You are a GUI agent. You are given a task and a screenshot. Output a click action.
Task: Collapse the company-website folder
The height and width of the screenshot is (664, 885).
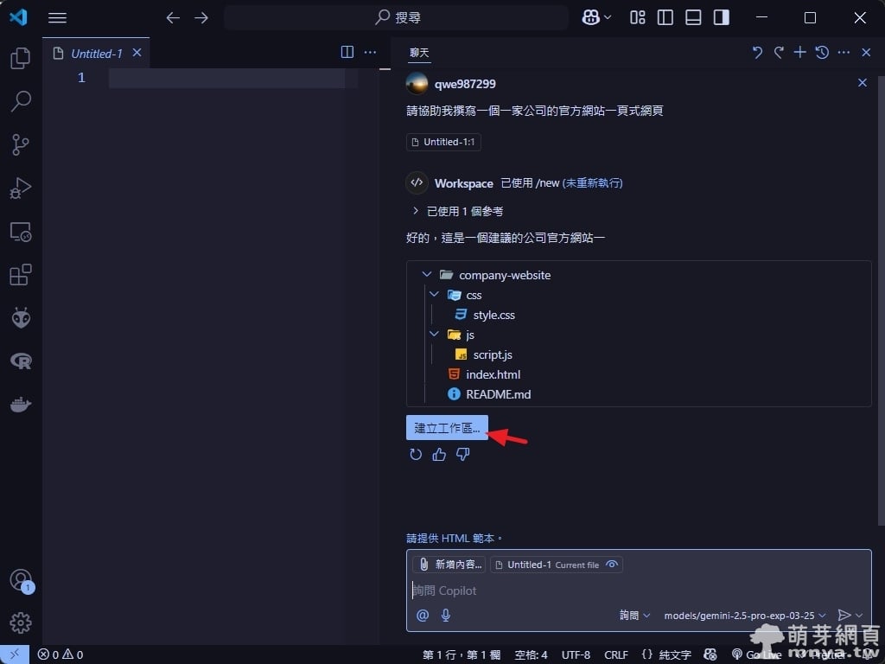point(427,275)
